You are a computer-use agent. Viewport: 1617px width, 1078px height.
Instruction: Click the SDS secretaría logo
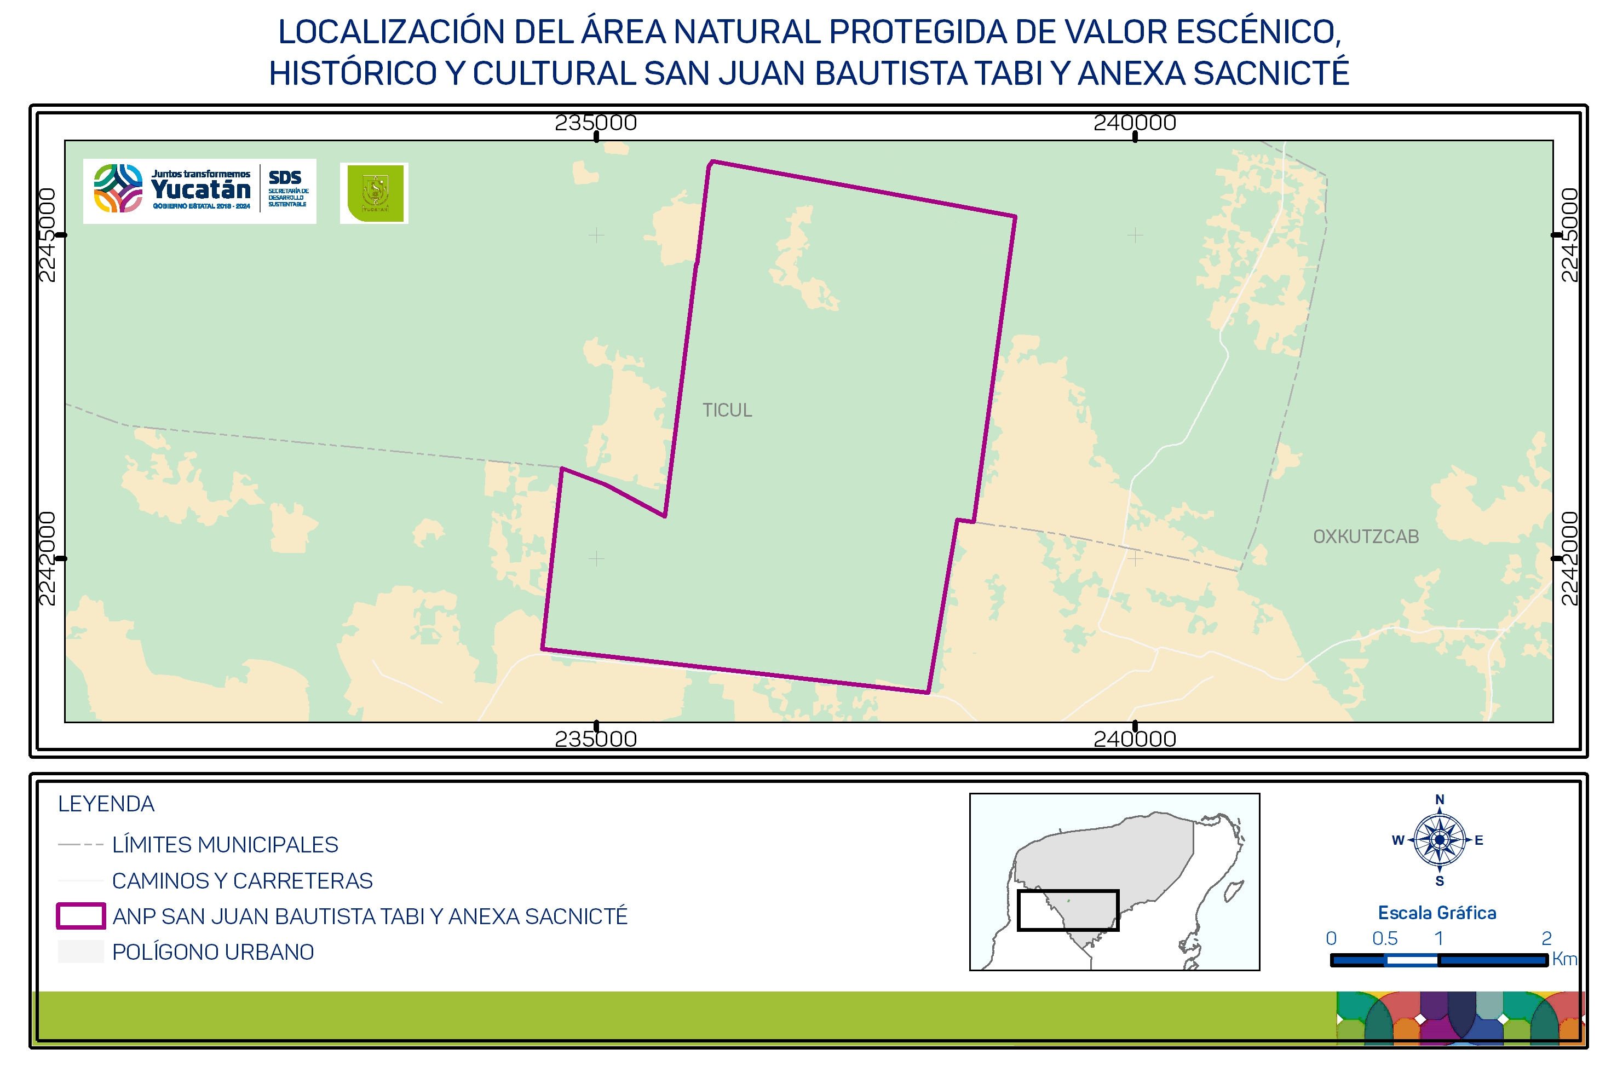coord(288,188)
